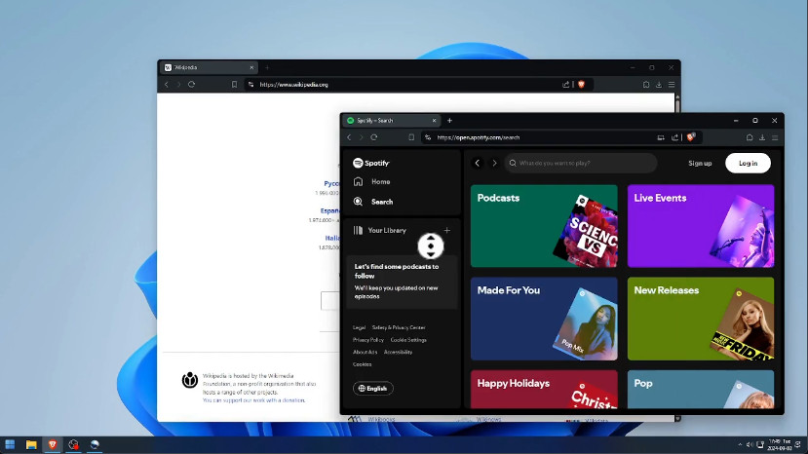Image resolution: width=808 pixels, height=454 pixels.
Task: Bookmark the Spotify page
Action: pos(411,137)
